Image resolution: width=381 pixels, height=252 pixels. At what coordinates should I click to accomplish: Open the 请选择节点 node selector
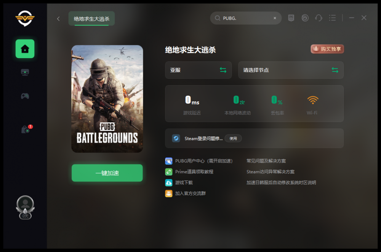coord(291,70)
